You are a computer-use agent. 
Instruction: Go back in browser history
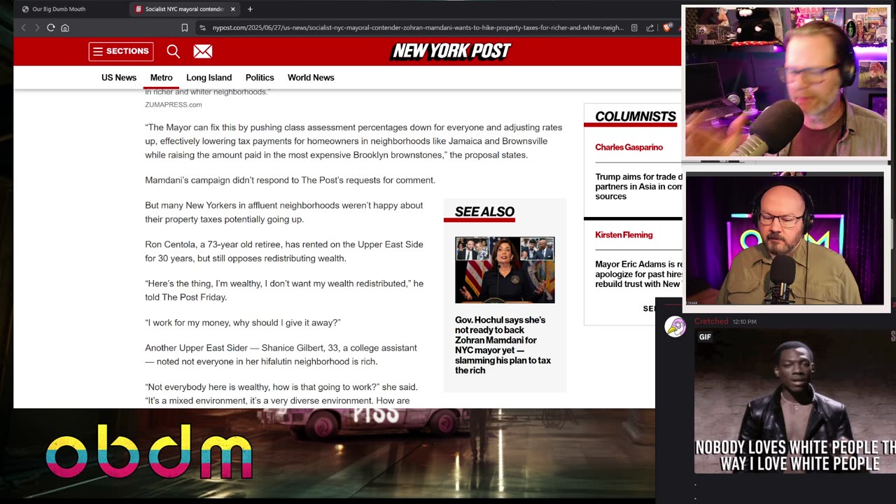coord(23,27)
